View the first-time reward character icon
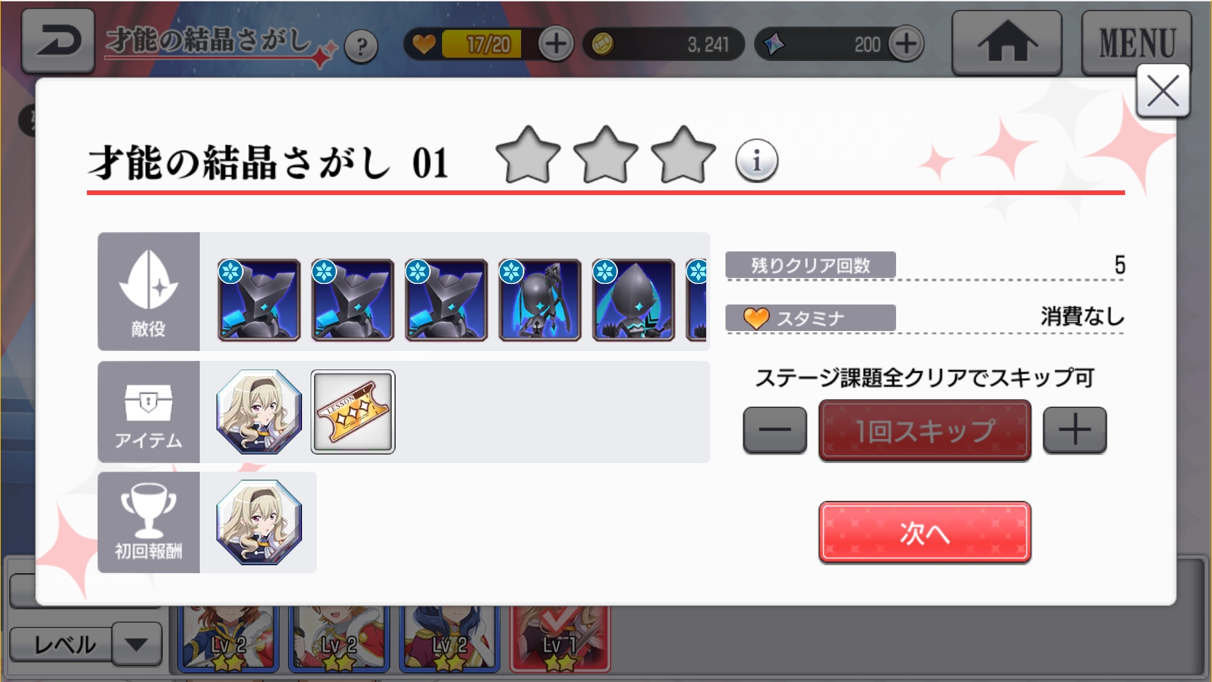1212x682 pixels. tap(259, 523)
